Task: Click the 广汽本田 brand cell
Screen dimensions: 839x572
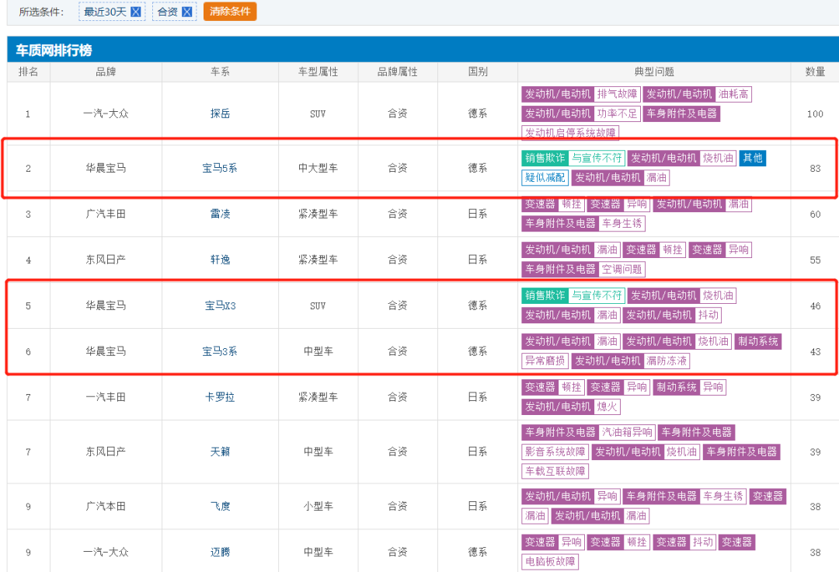Action: point(106,506)
